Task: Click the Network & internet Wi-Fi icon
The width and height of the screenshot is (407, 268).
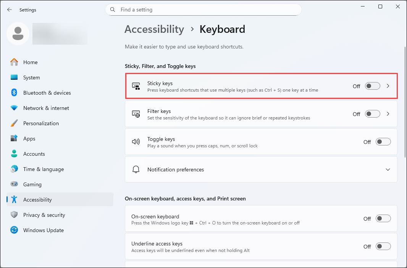Action: pos(14,108)
